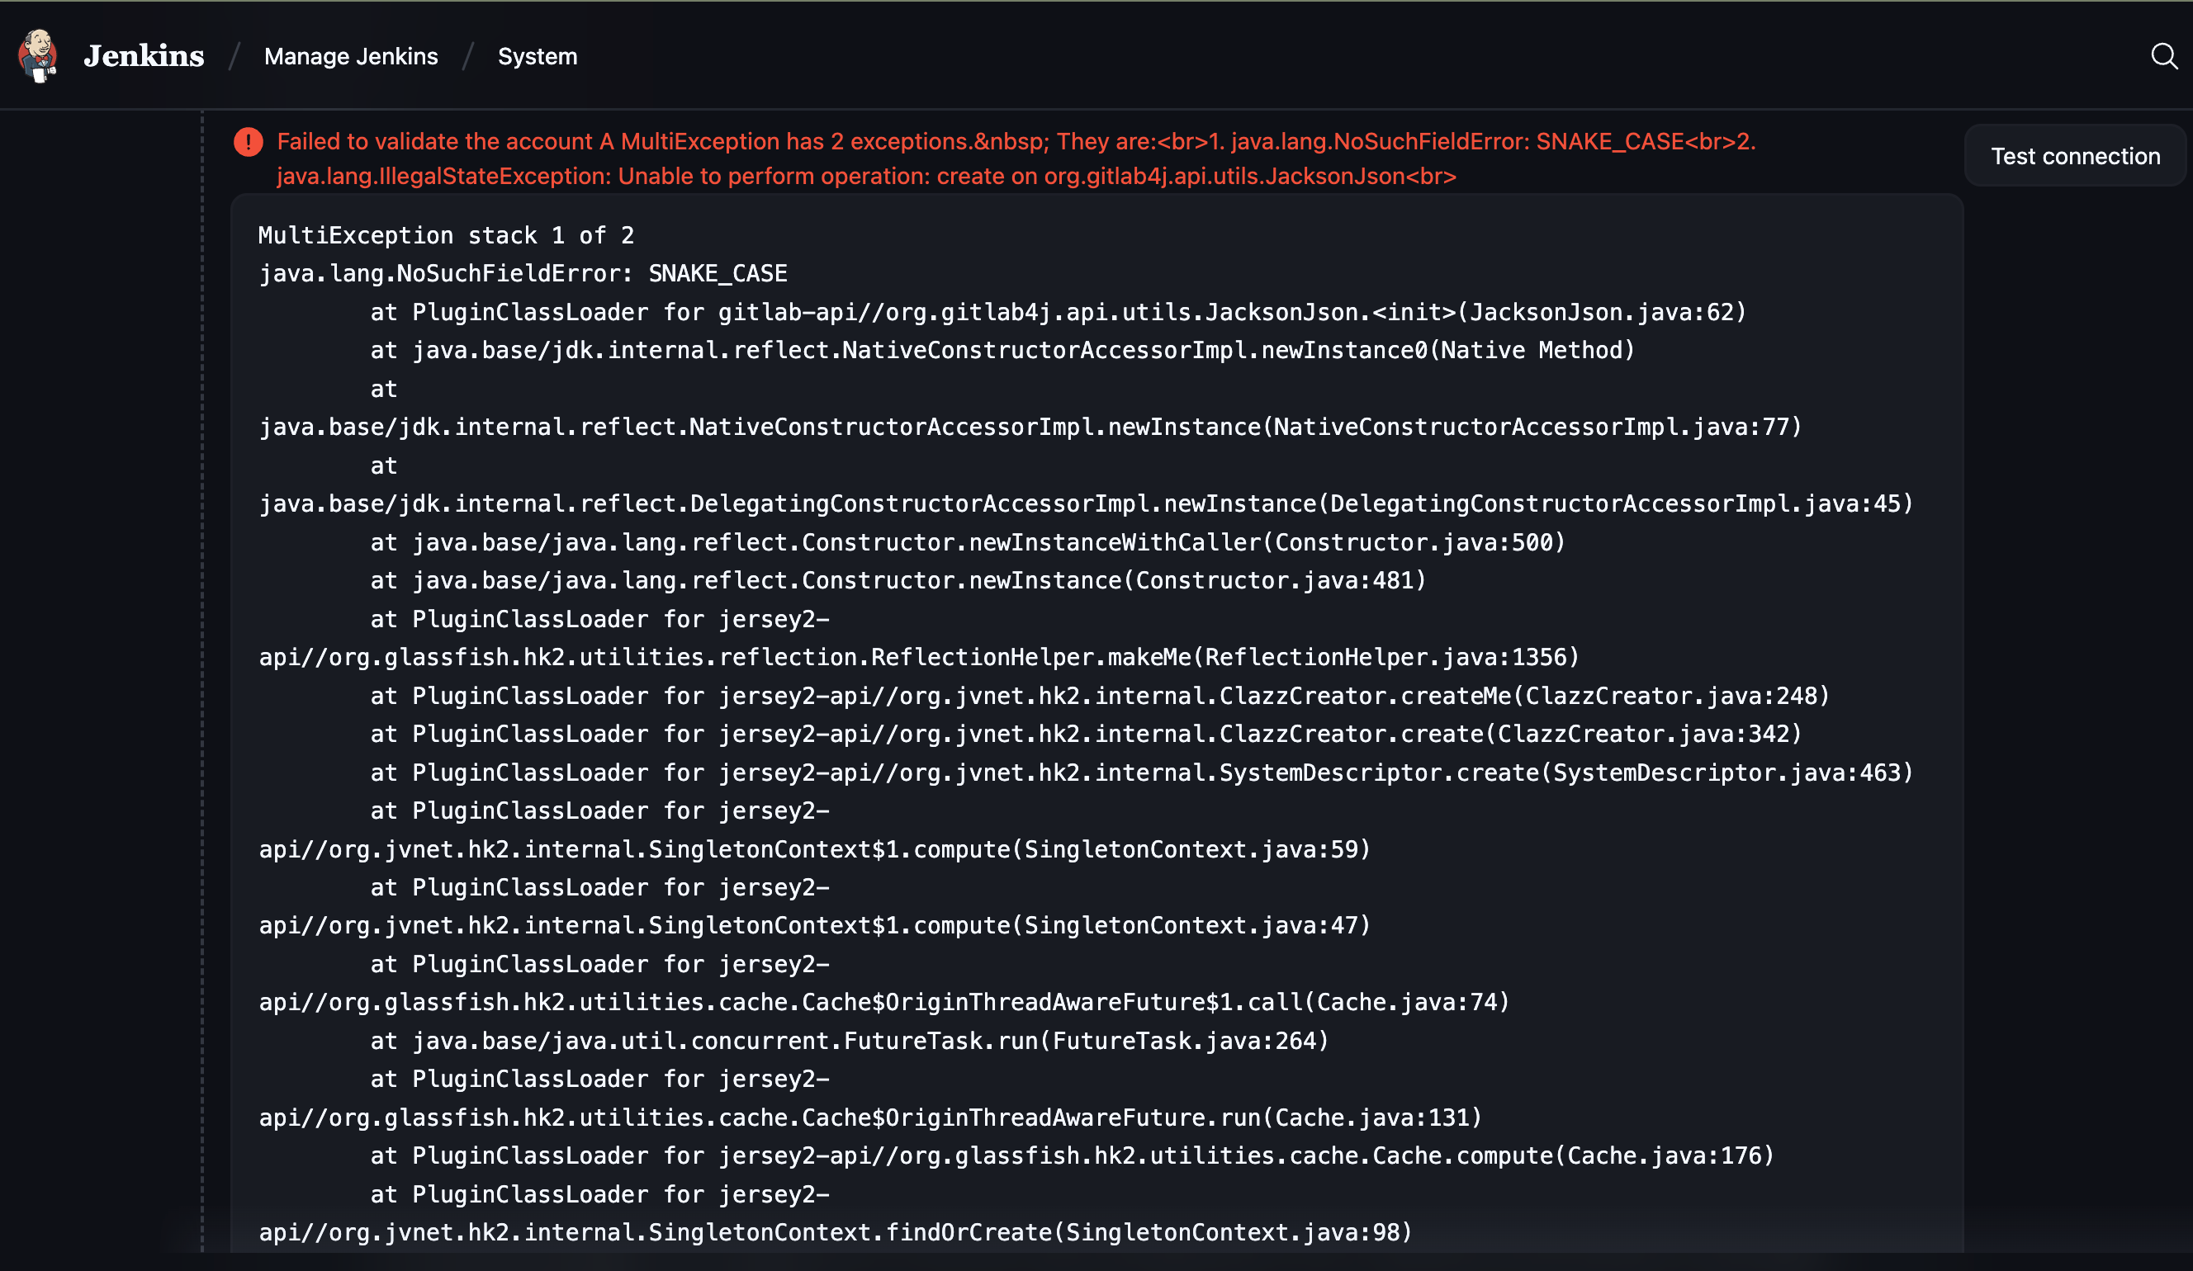
Task: Open System breadcrumb
Action: 537,57
